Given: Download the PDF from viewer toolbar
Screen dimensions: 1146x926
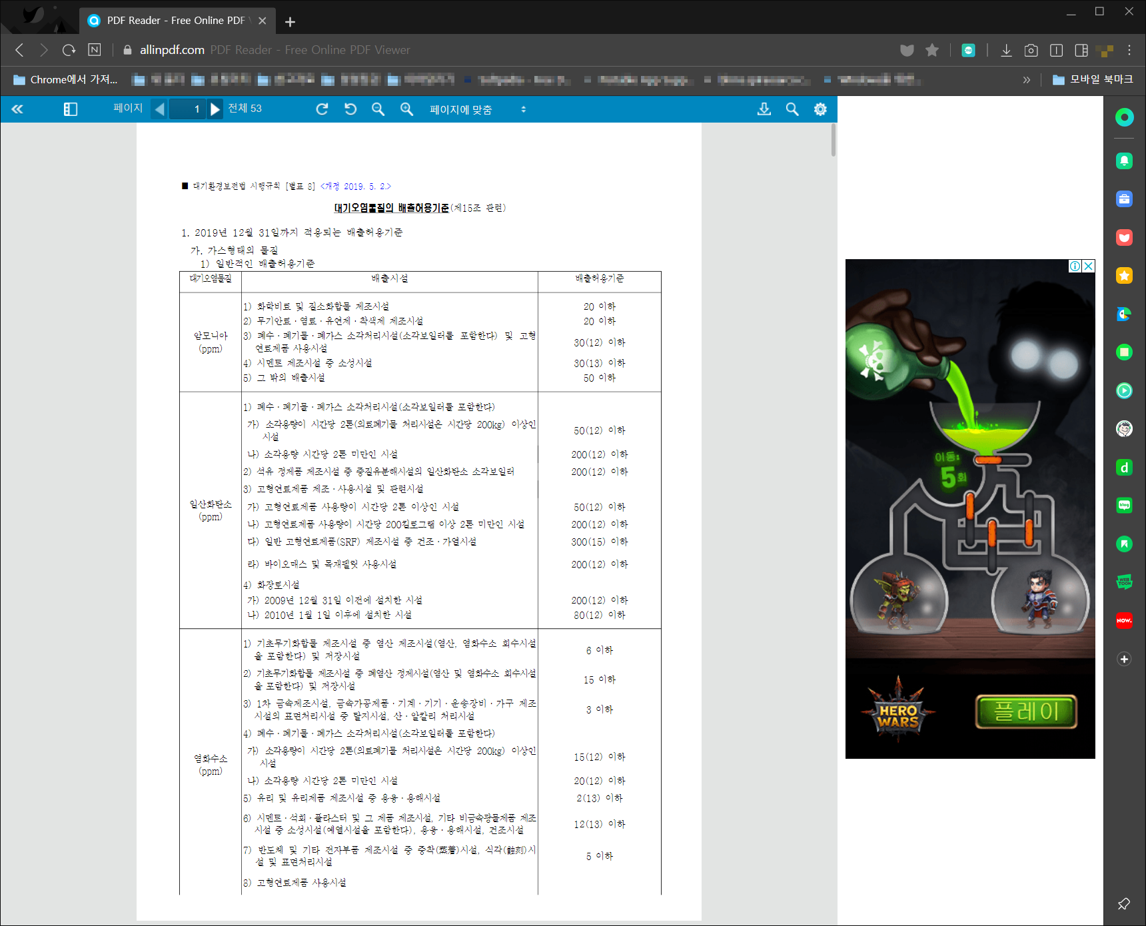Looking at the screenshot, I should pos(764,109).
